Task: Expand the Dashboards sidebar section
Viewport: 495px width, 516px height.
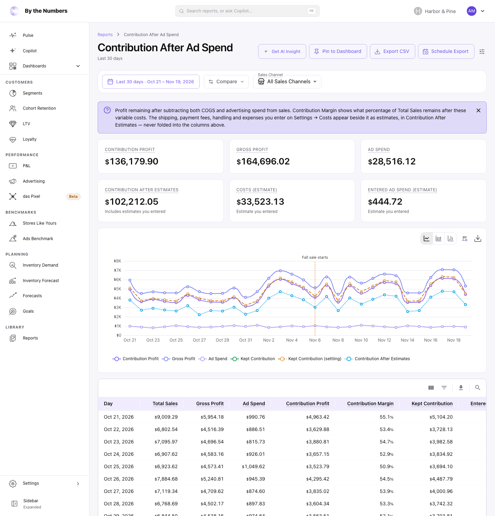Action: [45, 66]
